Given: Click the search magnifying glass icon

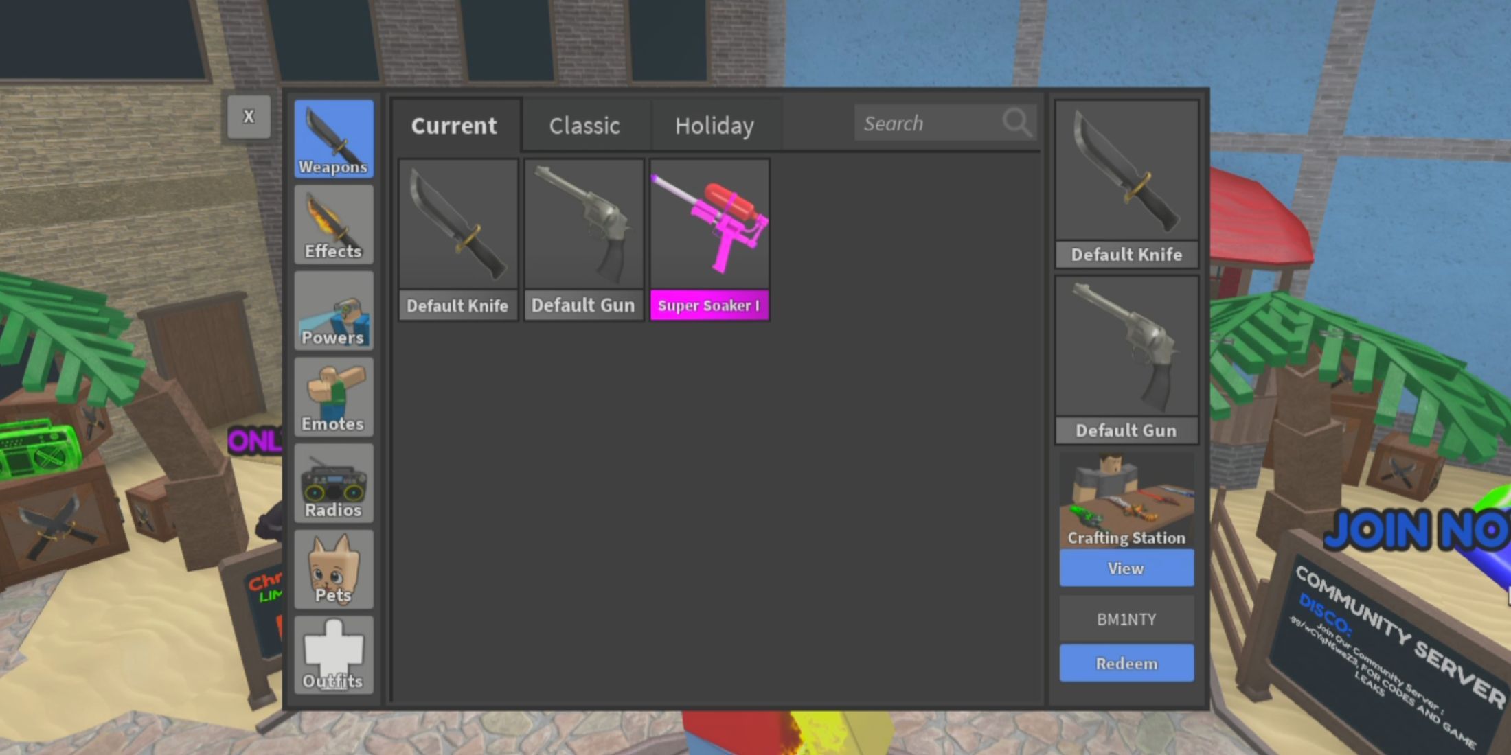Looking at the screenshot, I should (x=1016, y=123).
